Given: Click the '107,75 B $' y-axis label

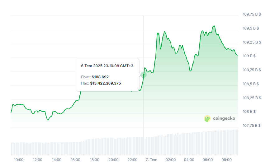Looking at the screenshot, I should click(x=252, y=126).
